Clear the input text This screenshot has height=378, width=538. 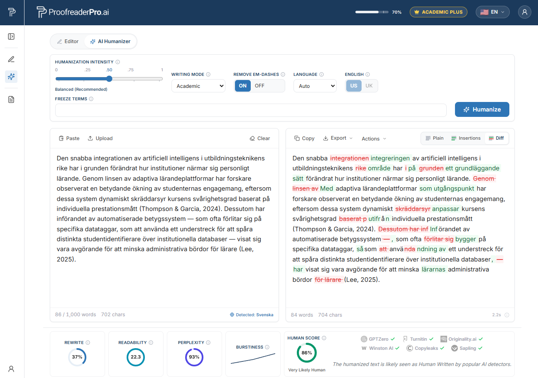[x=260, y=138]
